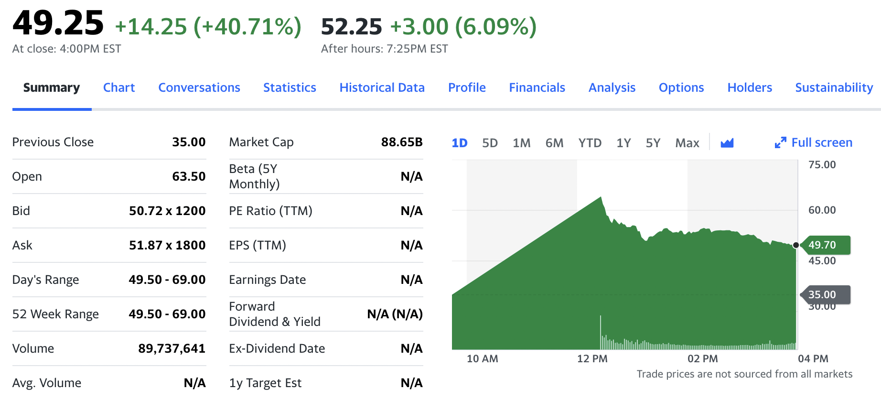Screen dimensions: 881x411
Task: Click the Previous Close value 35.00
Action: pyautogui.click(x=189, y=142)
